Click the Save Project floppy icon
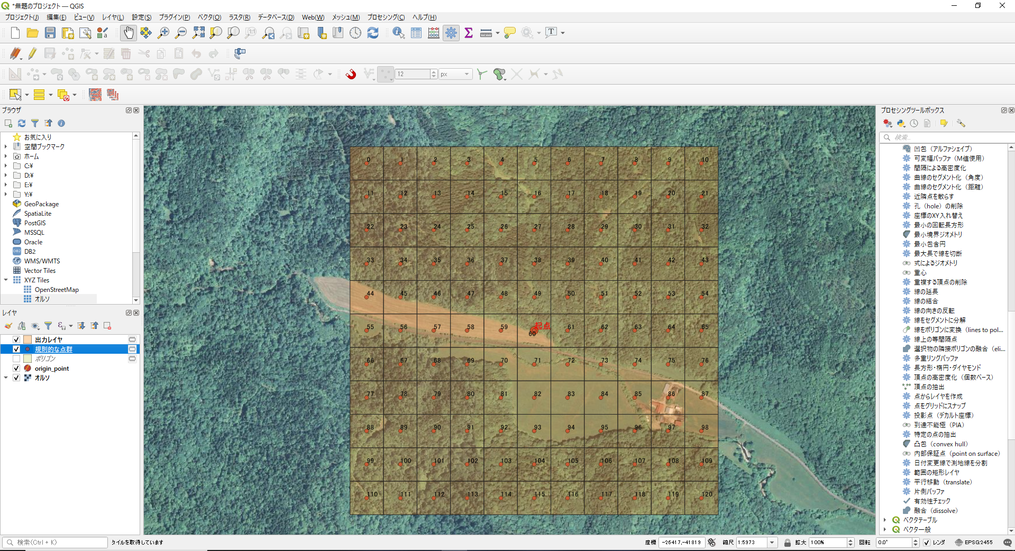The height and width of the screenshot is (551, 1015). 50,33
